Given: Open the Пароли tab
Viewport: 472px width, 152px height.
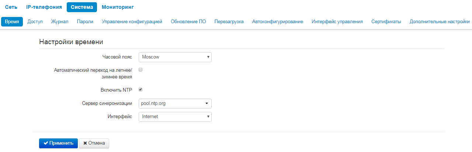Looking at the screenshot, I should 85,22.
